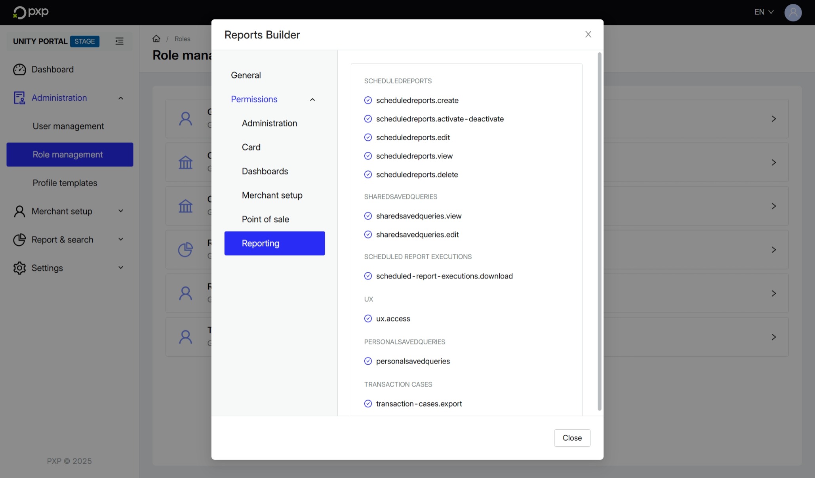
Task: Click the Dashboard gauge icon in sidebar
Action: tap(19, 69)
